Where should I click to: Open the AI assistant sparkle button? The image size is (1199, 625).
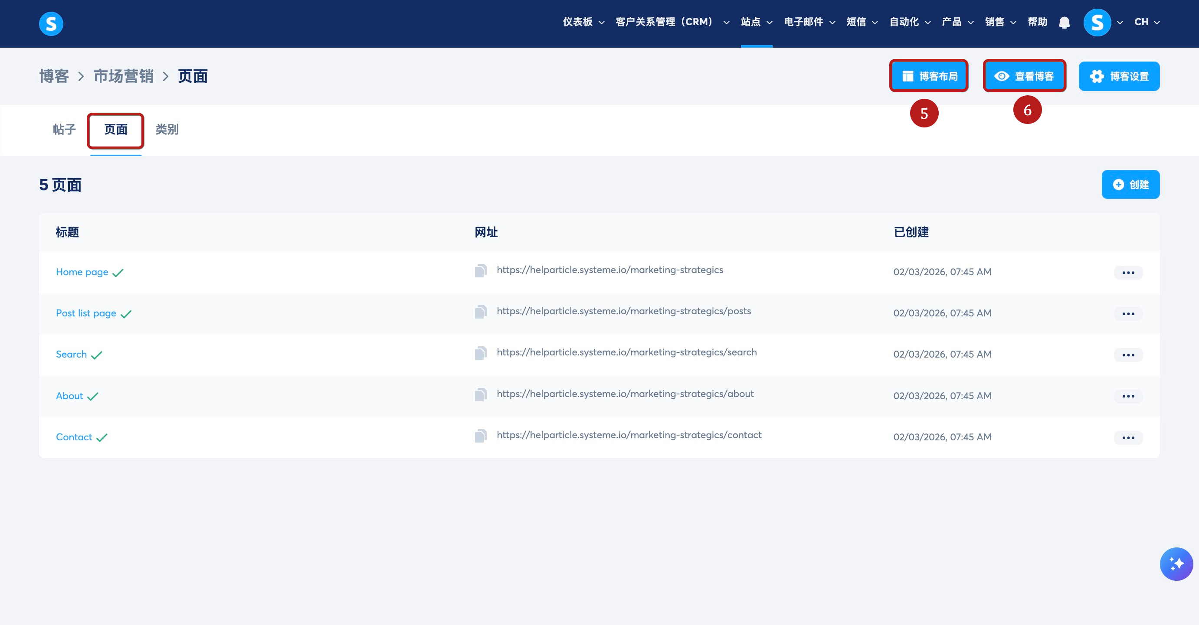[1176, 563]
